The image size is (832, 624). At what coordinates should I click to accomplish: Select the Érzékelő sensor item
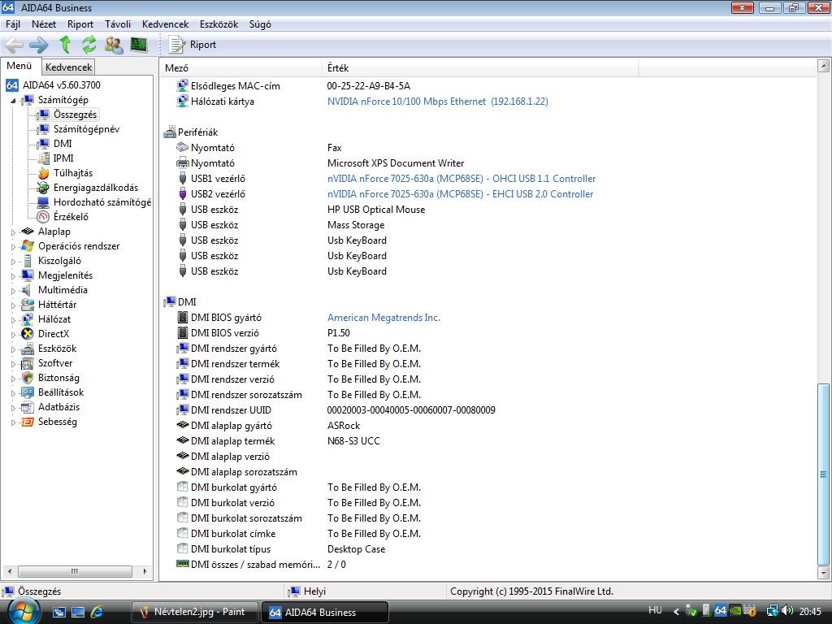[x=71, y=216]
